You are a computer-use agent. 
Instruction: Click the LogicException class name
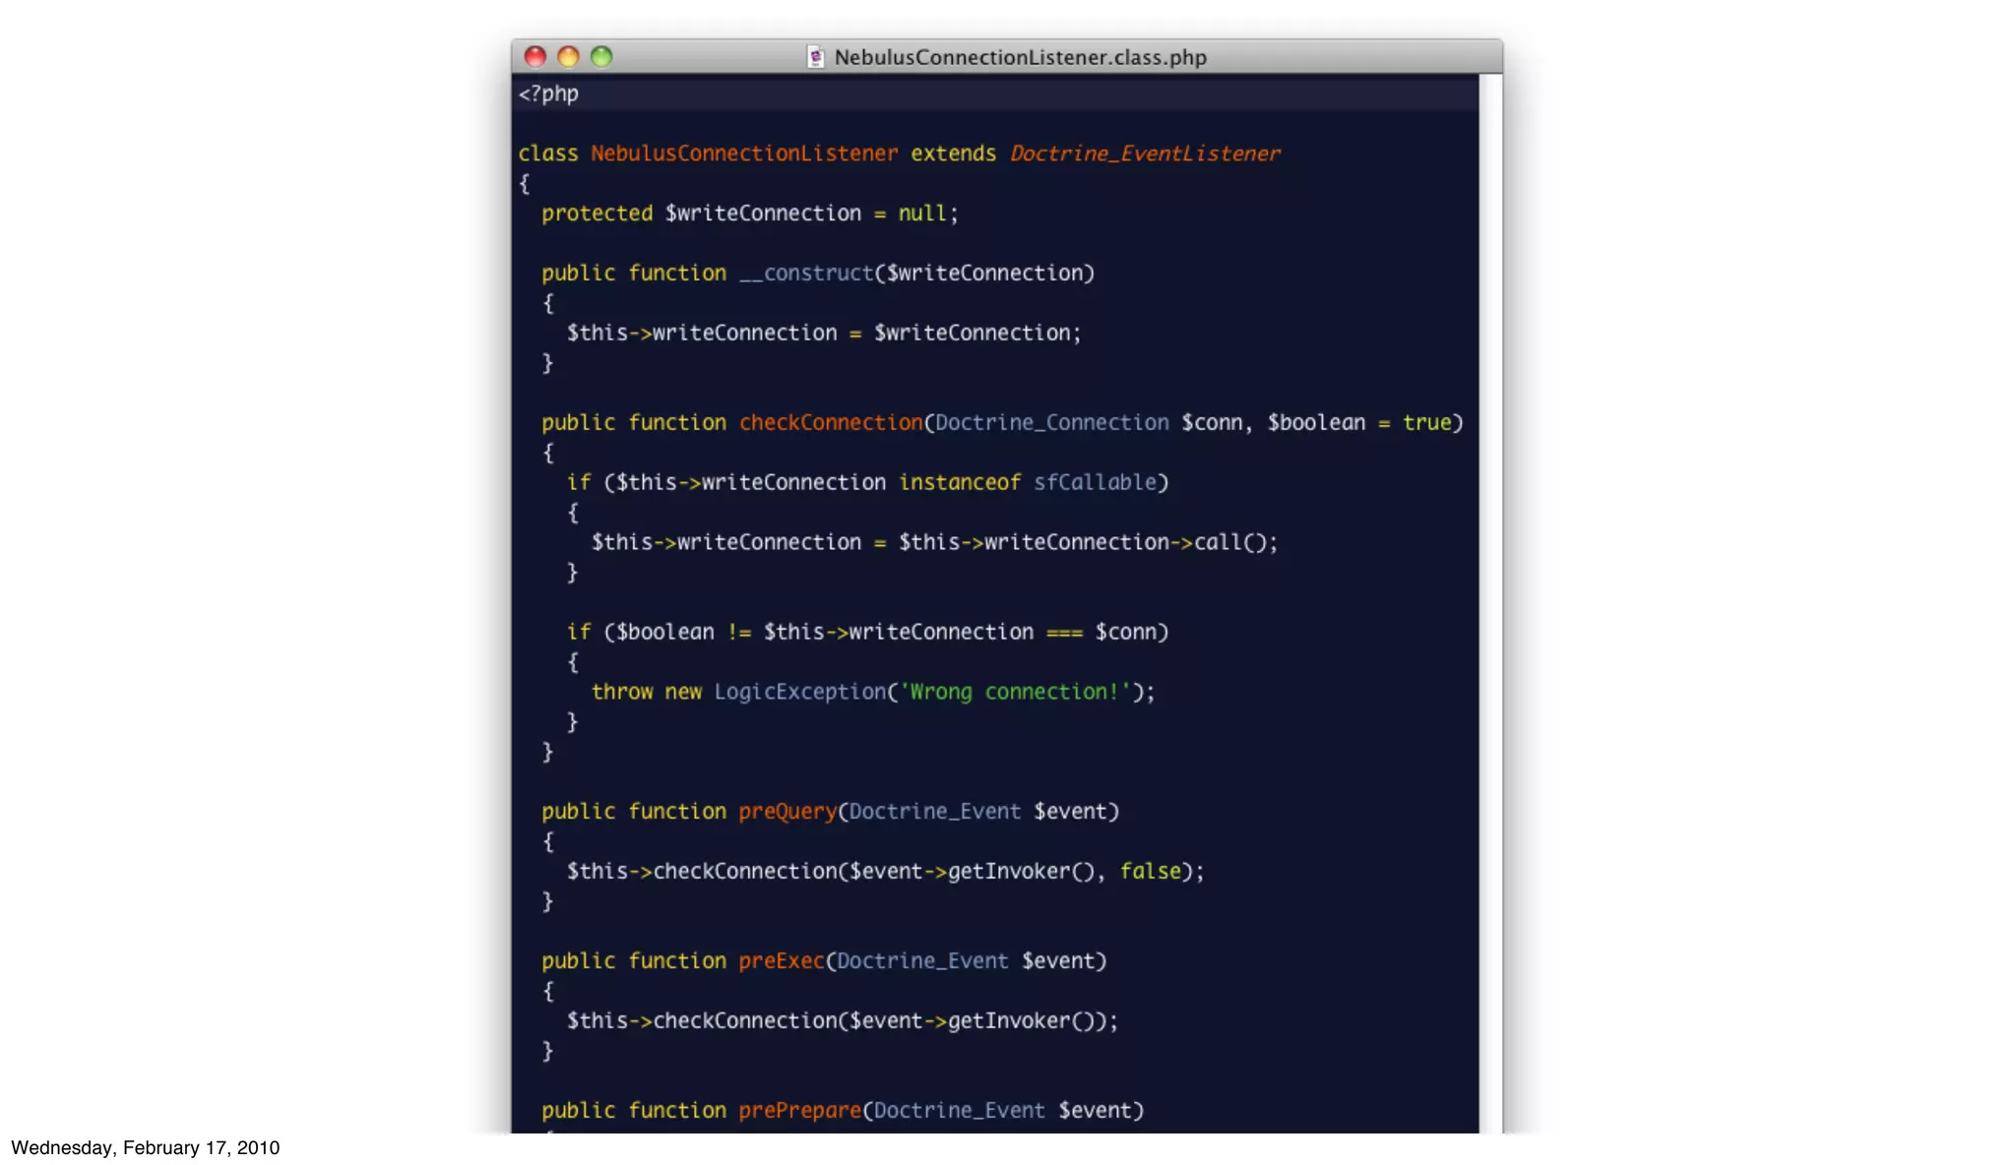click(800, 693)
